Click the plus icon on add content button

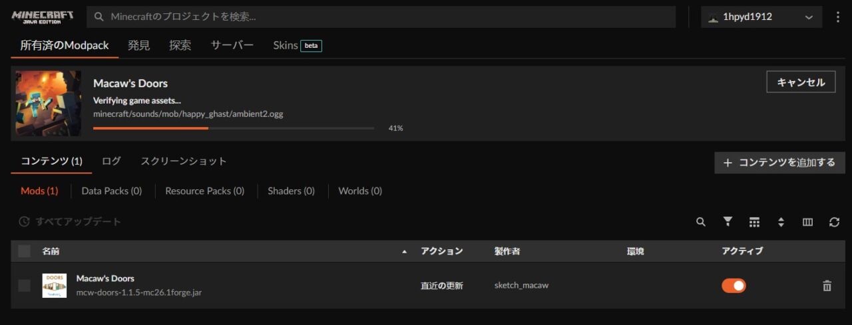tap(728, 163)
